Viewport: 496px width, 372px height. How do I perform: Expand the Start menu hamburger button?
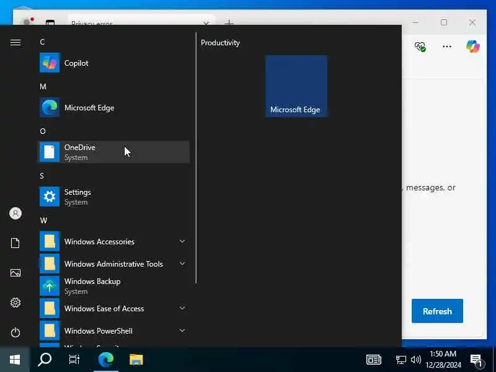(x=15, y=42)
